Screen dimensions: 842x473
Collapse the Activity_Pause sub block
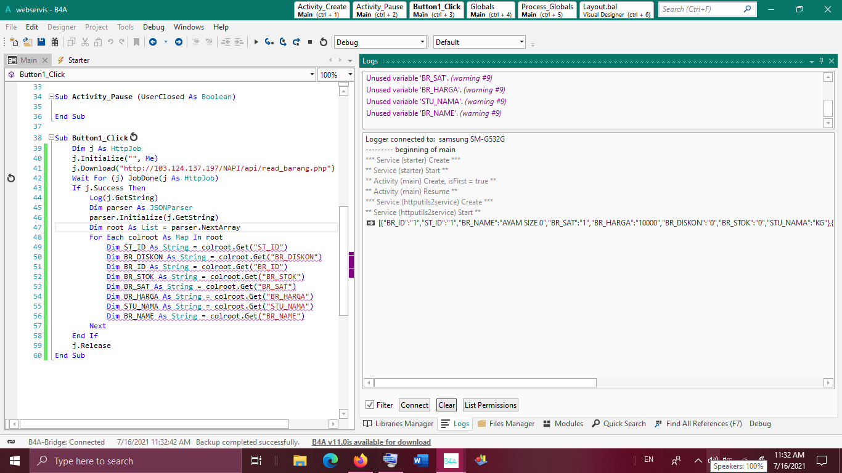51,97
